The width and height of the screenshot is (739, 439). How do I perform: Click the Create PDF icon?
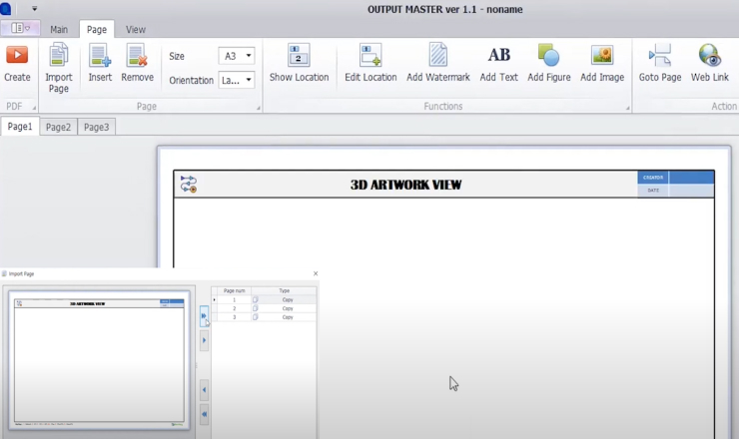click(x=17, y=56)
